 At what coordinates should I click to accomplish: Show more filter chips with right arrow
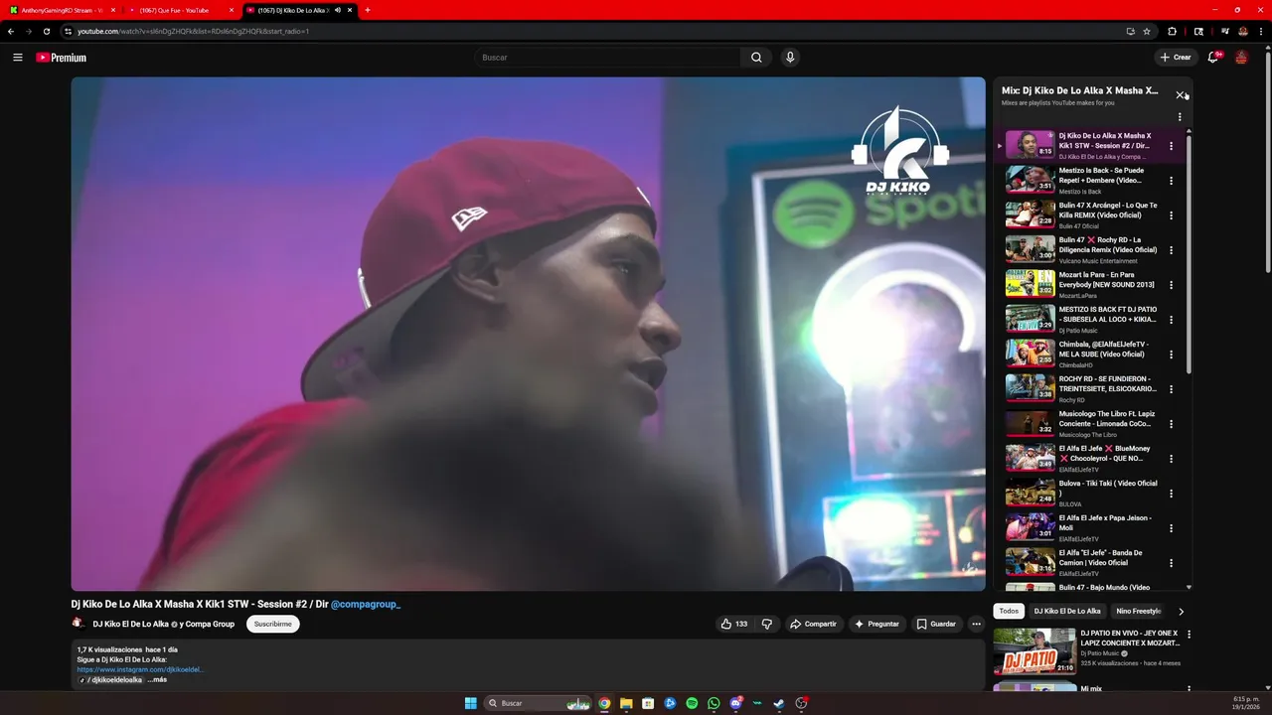click(x=1181, y=611)
